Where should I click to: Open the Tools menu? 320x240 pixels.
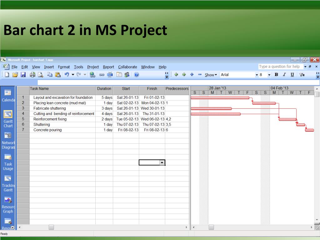78,67
